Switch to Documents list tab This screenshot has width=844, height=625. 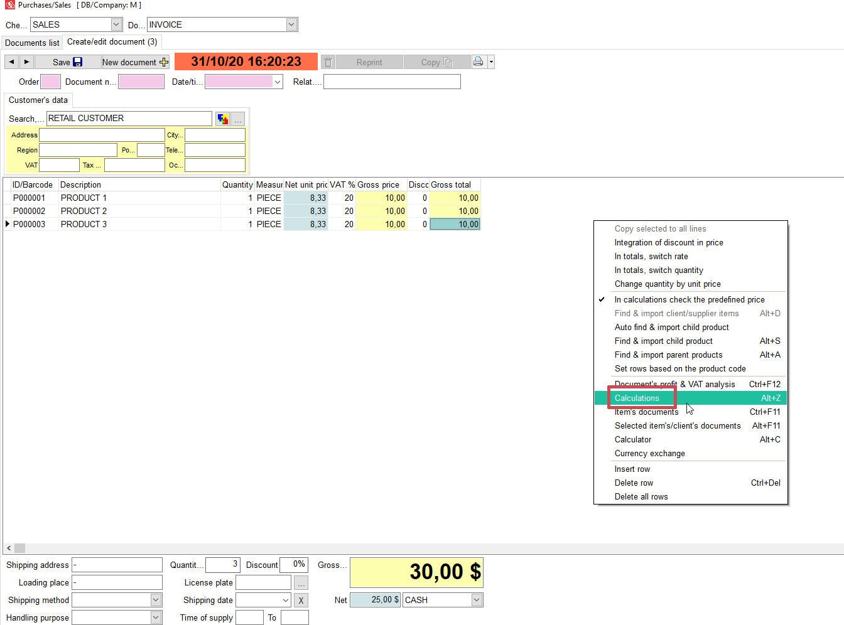tap(32, 43)
